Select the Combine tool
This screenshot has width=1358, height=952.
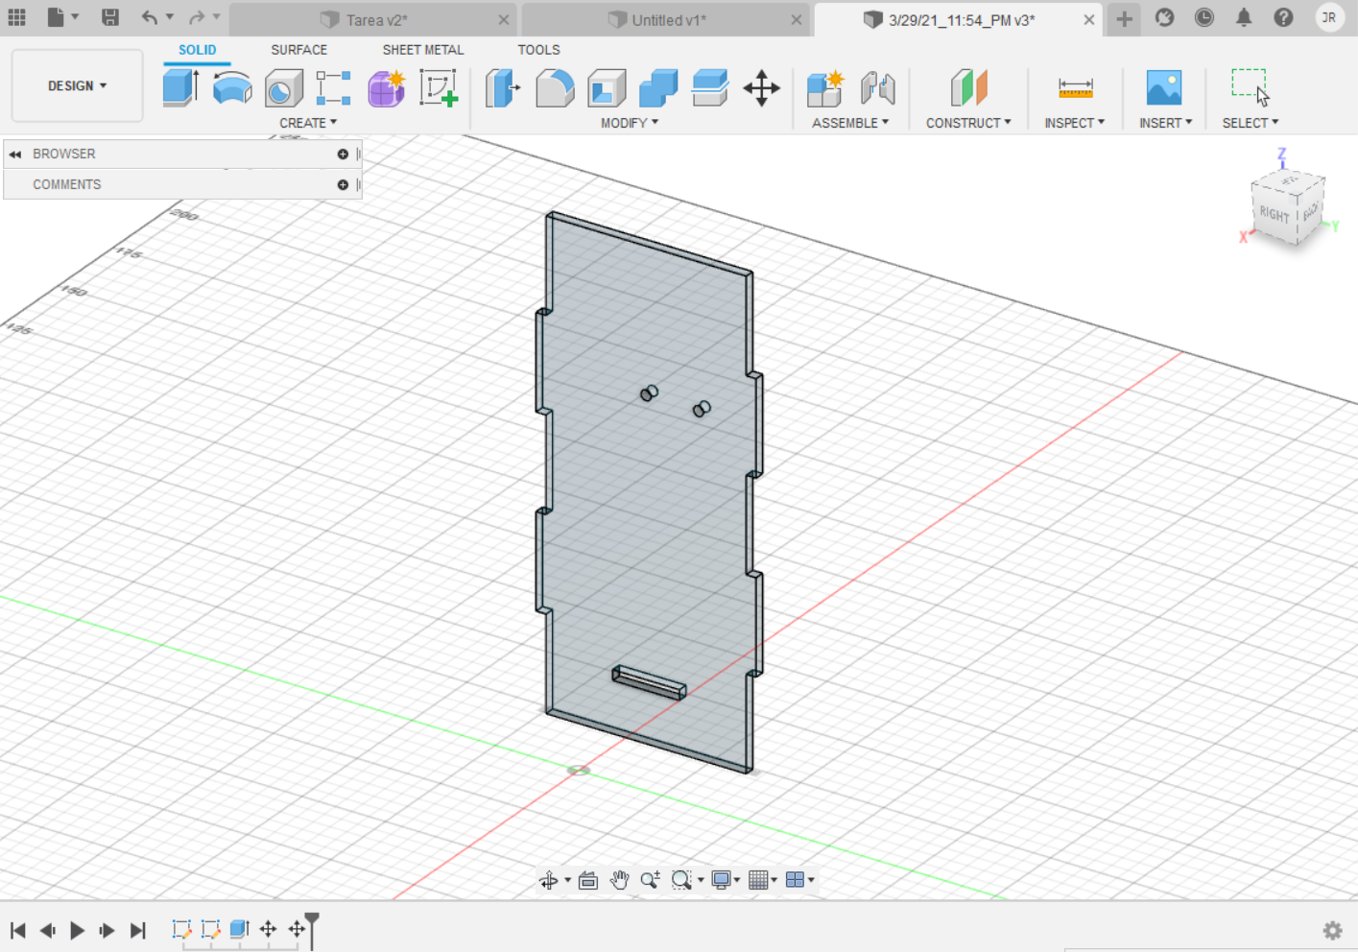[658, 87]
